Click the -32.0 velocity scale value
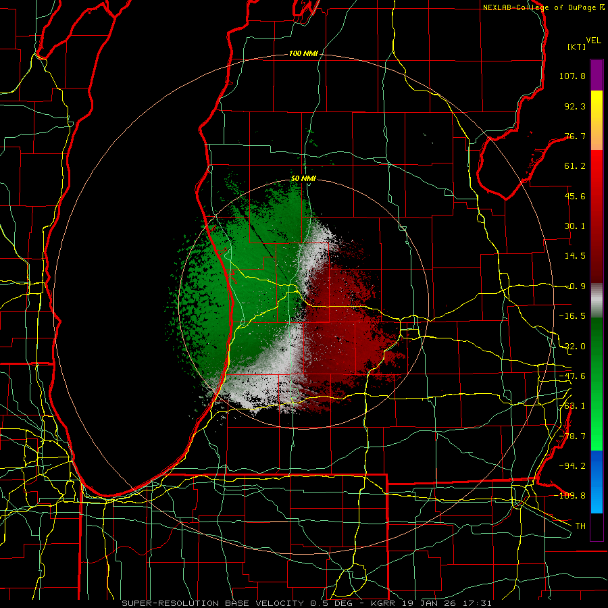 [572, 347]
